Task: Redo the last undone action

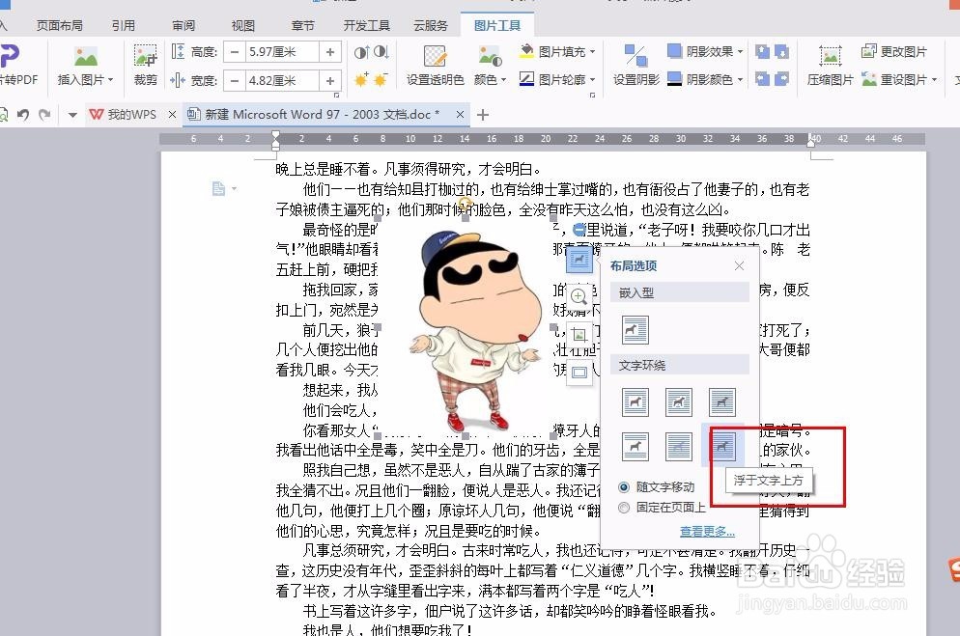Action: (44, 114)
